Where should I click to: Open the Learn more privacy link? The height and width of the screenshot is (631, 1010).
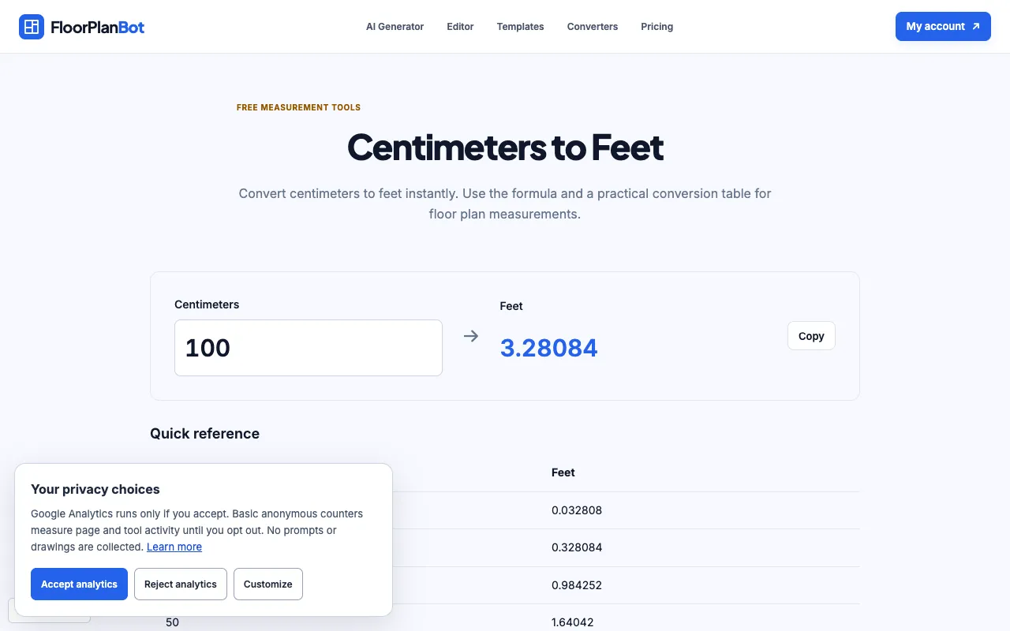click(174, 547)
